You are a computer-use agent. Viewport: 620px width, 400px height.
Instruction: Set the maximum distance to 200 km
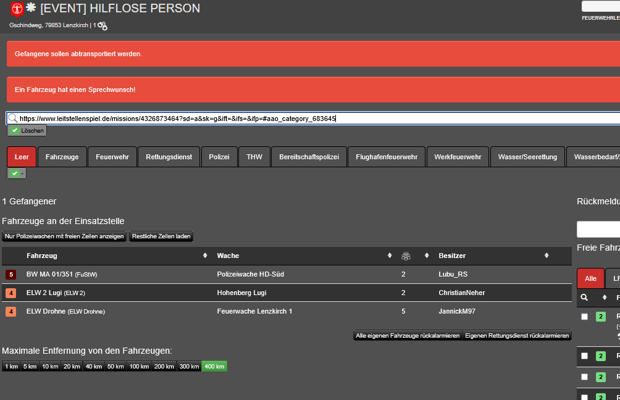(164, 367)
